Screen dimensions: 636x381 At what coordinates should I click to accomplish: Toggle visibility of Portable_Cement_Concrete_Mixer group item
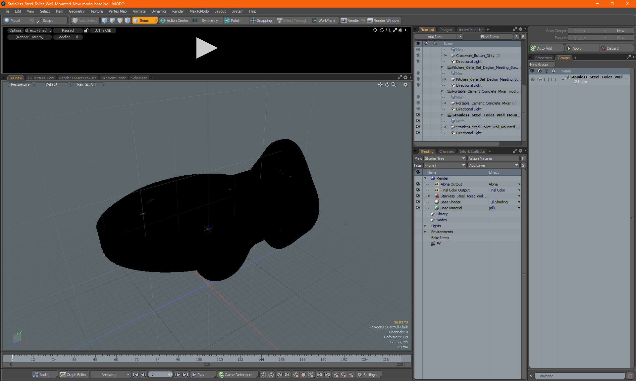coord(418,103)
